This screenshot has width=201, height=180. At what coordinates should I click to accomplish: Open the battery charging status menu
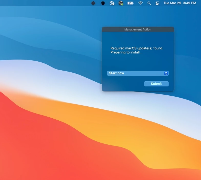130,3
